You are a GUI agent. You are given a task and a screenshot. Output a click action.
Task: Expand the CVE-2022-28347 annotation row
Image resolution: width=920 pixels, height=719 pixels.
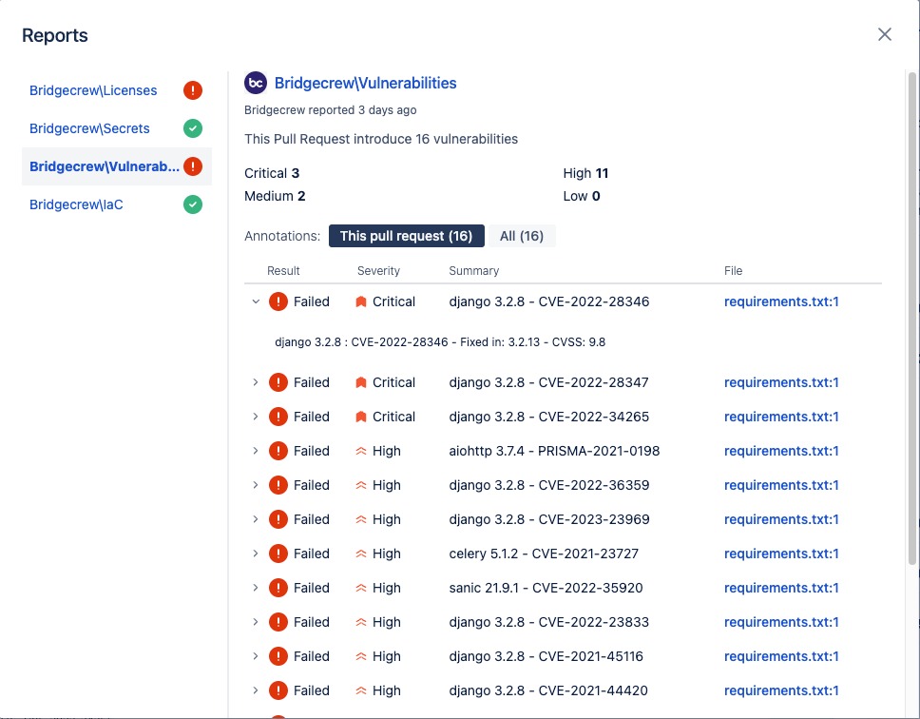[256, 382]
